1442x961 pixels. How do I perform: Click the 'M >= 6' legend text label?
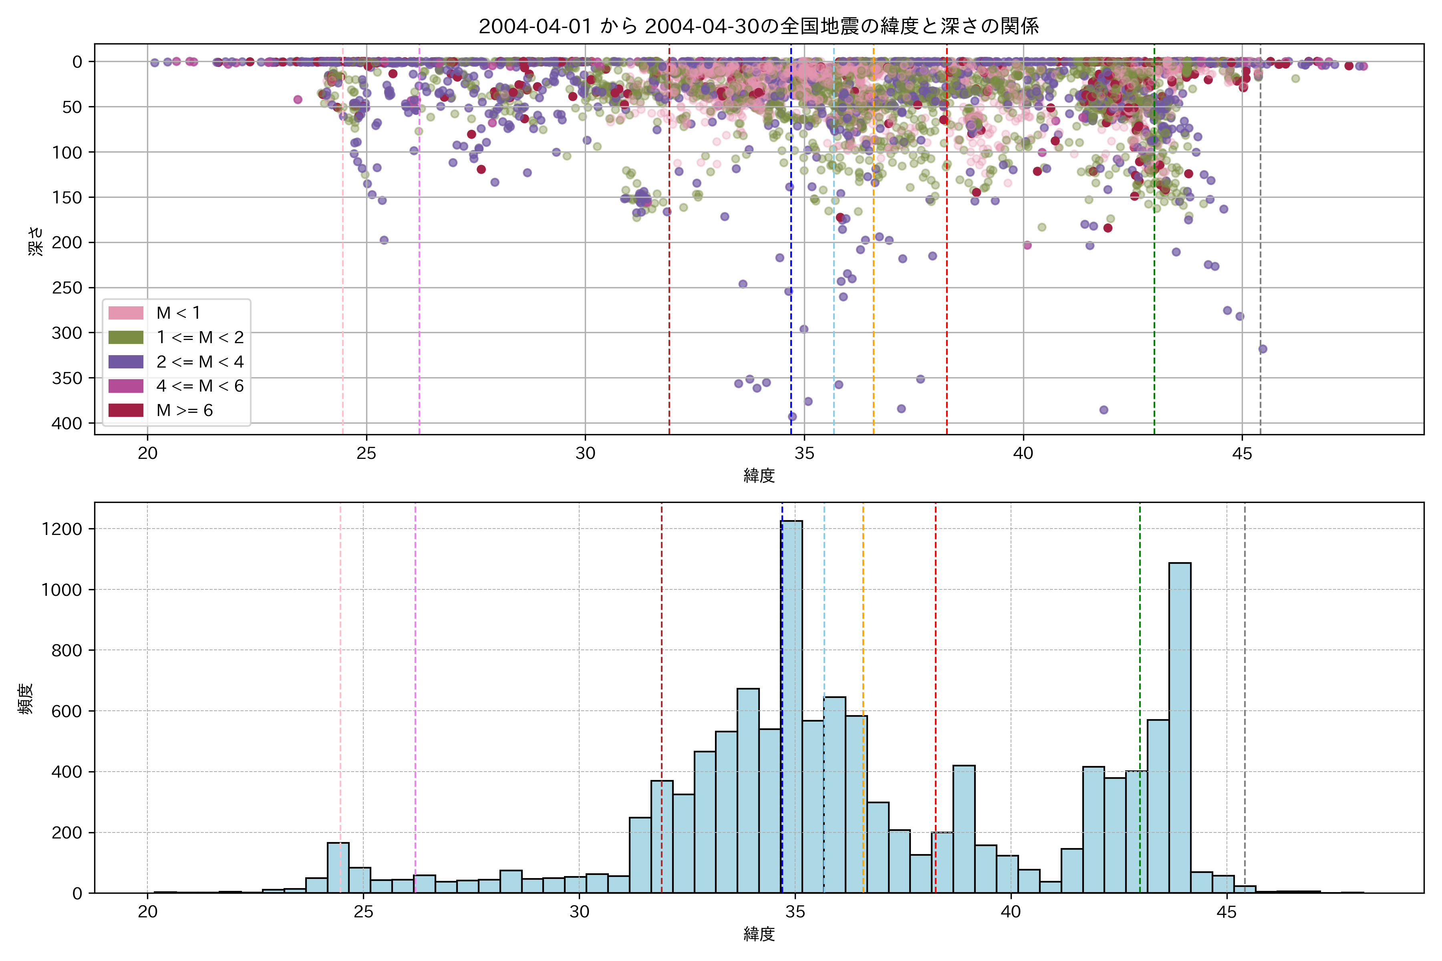[x=185, y=411]
